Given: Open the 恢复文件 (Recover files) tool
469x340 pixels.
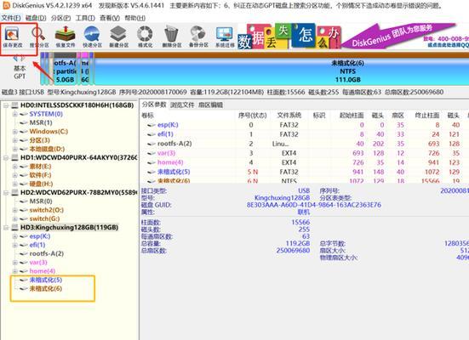Looking at the screenshot, I should coord(66,37).
